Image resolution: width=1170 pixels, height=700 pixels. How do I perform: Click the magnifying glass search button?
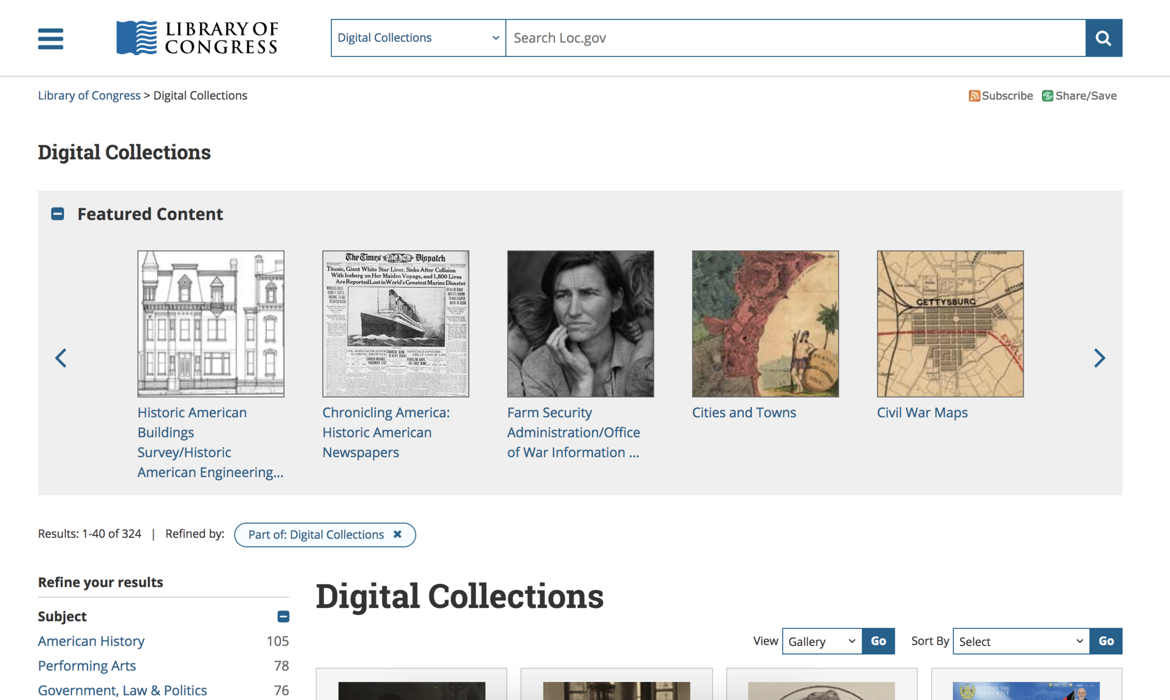(x=1104, y=38)
